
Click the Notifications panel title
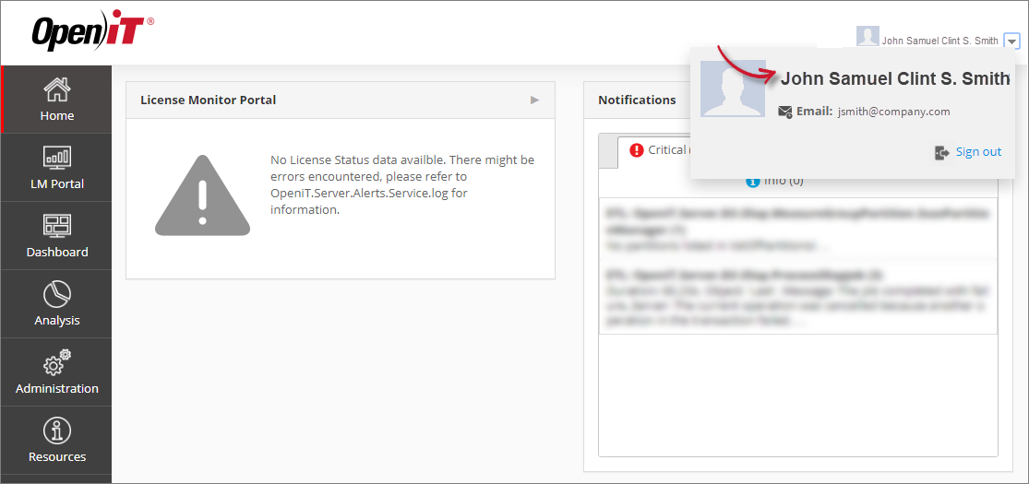(x=637, y=100)
